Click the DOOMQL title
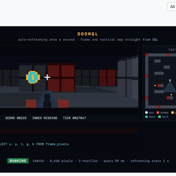Screen dimensions: 176x176 pyautogui.click(x=88, y=34)
